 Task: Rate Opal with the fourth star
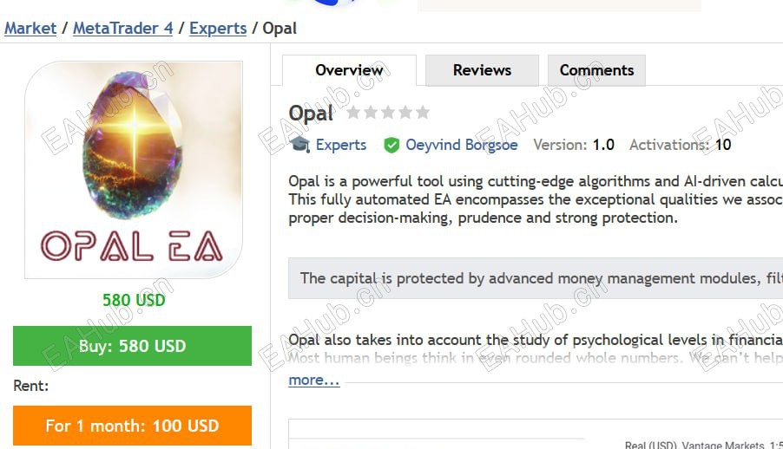point(405,113)
